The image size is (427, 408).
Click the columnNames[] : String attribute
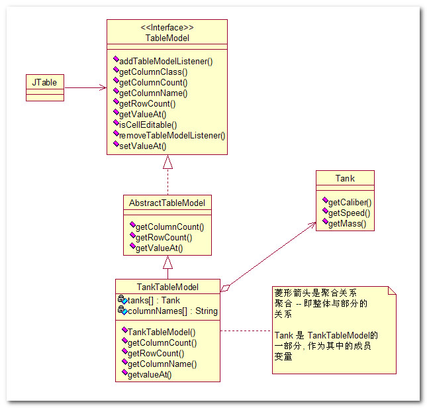173,311
